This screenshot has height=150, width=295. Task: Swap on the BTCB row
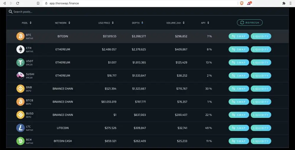coord(239,102)
